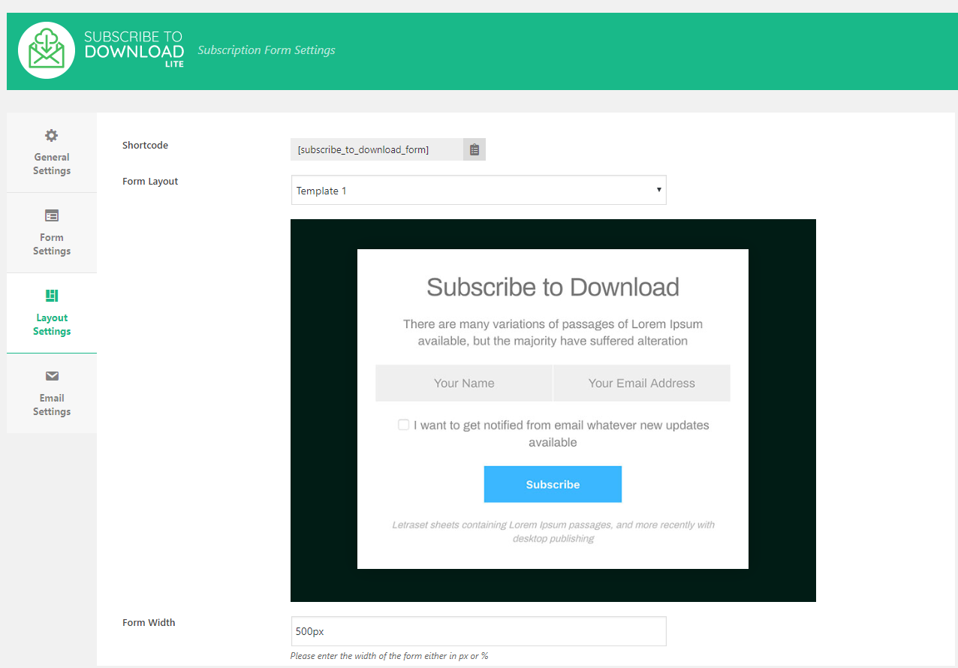Click the Email Settings envelope icon
Viewport: 958px width, 668px height.
pos(52,376)
